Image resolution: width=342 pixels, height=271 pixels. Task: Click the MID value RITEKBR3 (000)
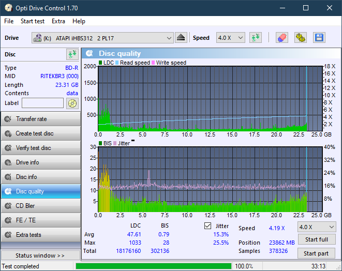pyautogui.click(x=60, y=77)
